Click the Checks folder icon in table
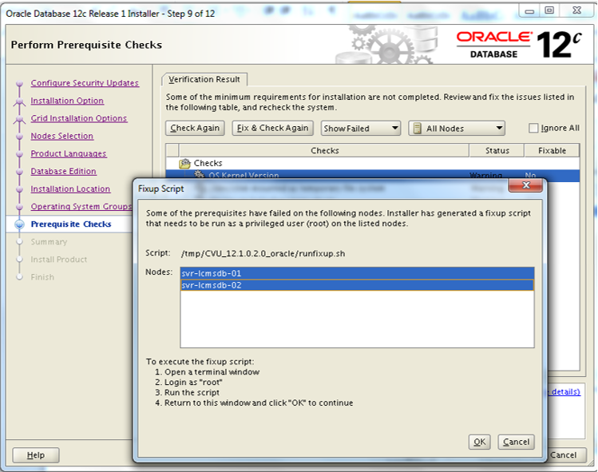 [185, 163]
